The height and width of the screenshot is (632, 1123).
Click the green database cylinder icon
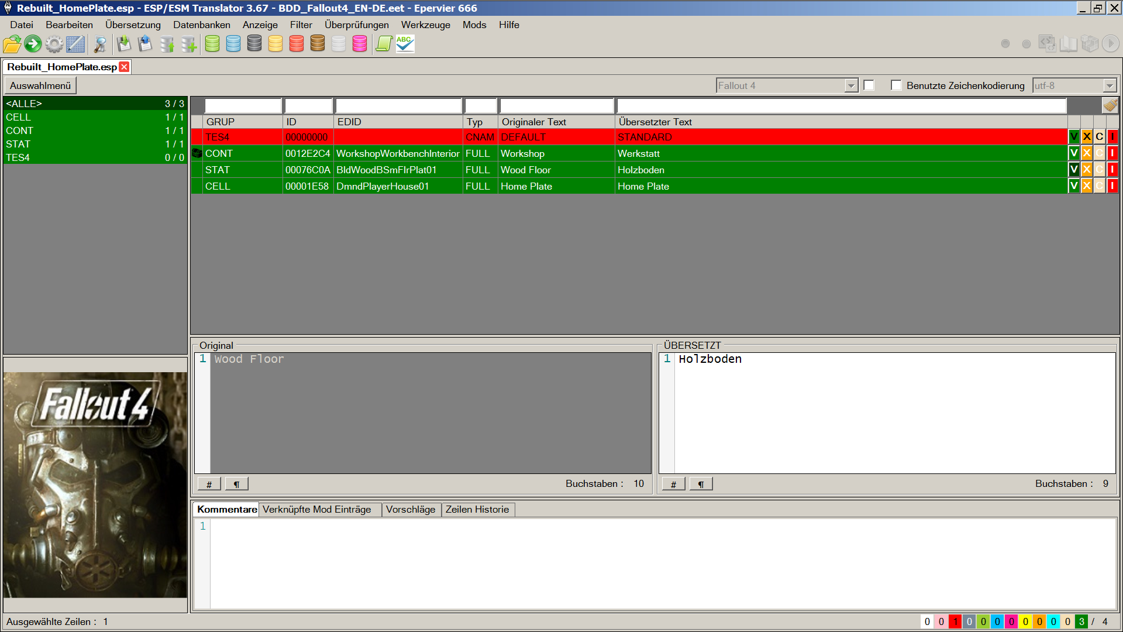(212, 44)
